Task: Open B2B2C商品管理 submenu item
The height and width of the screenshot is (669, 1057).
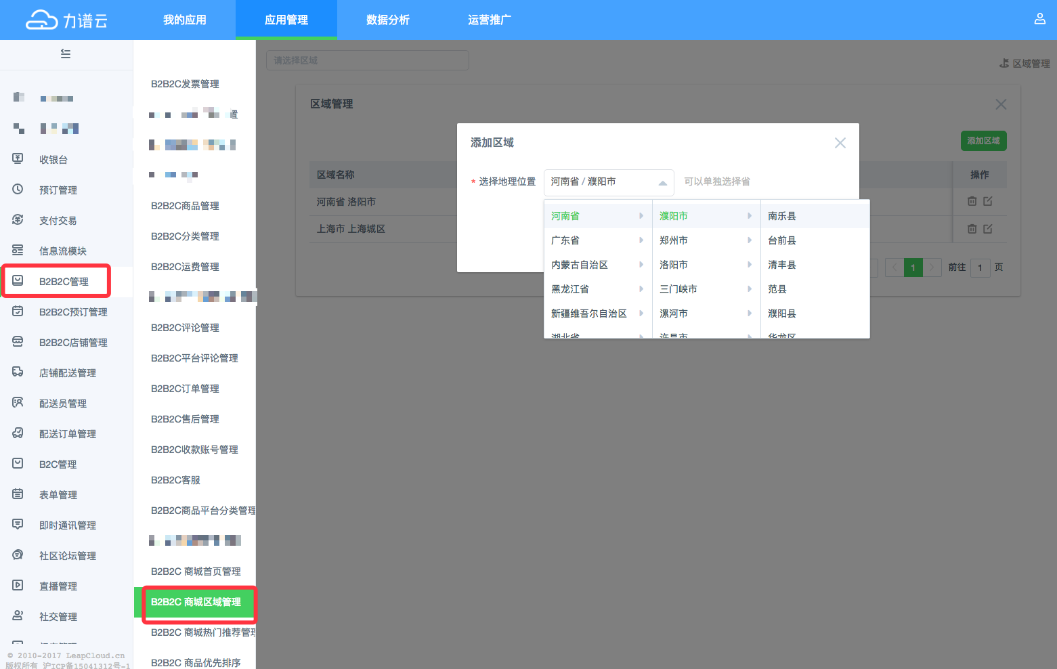Action: [x=185, y=206]
